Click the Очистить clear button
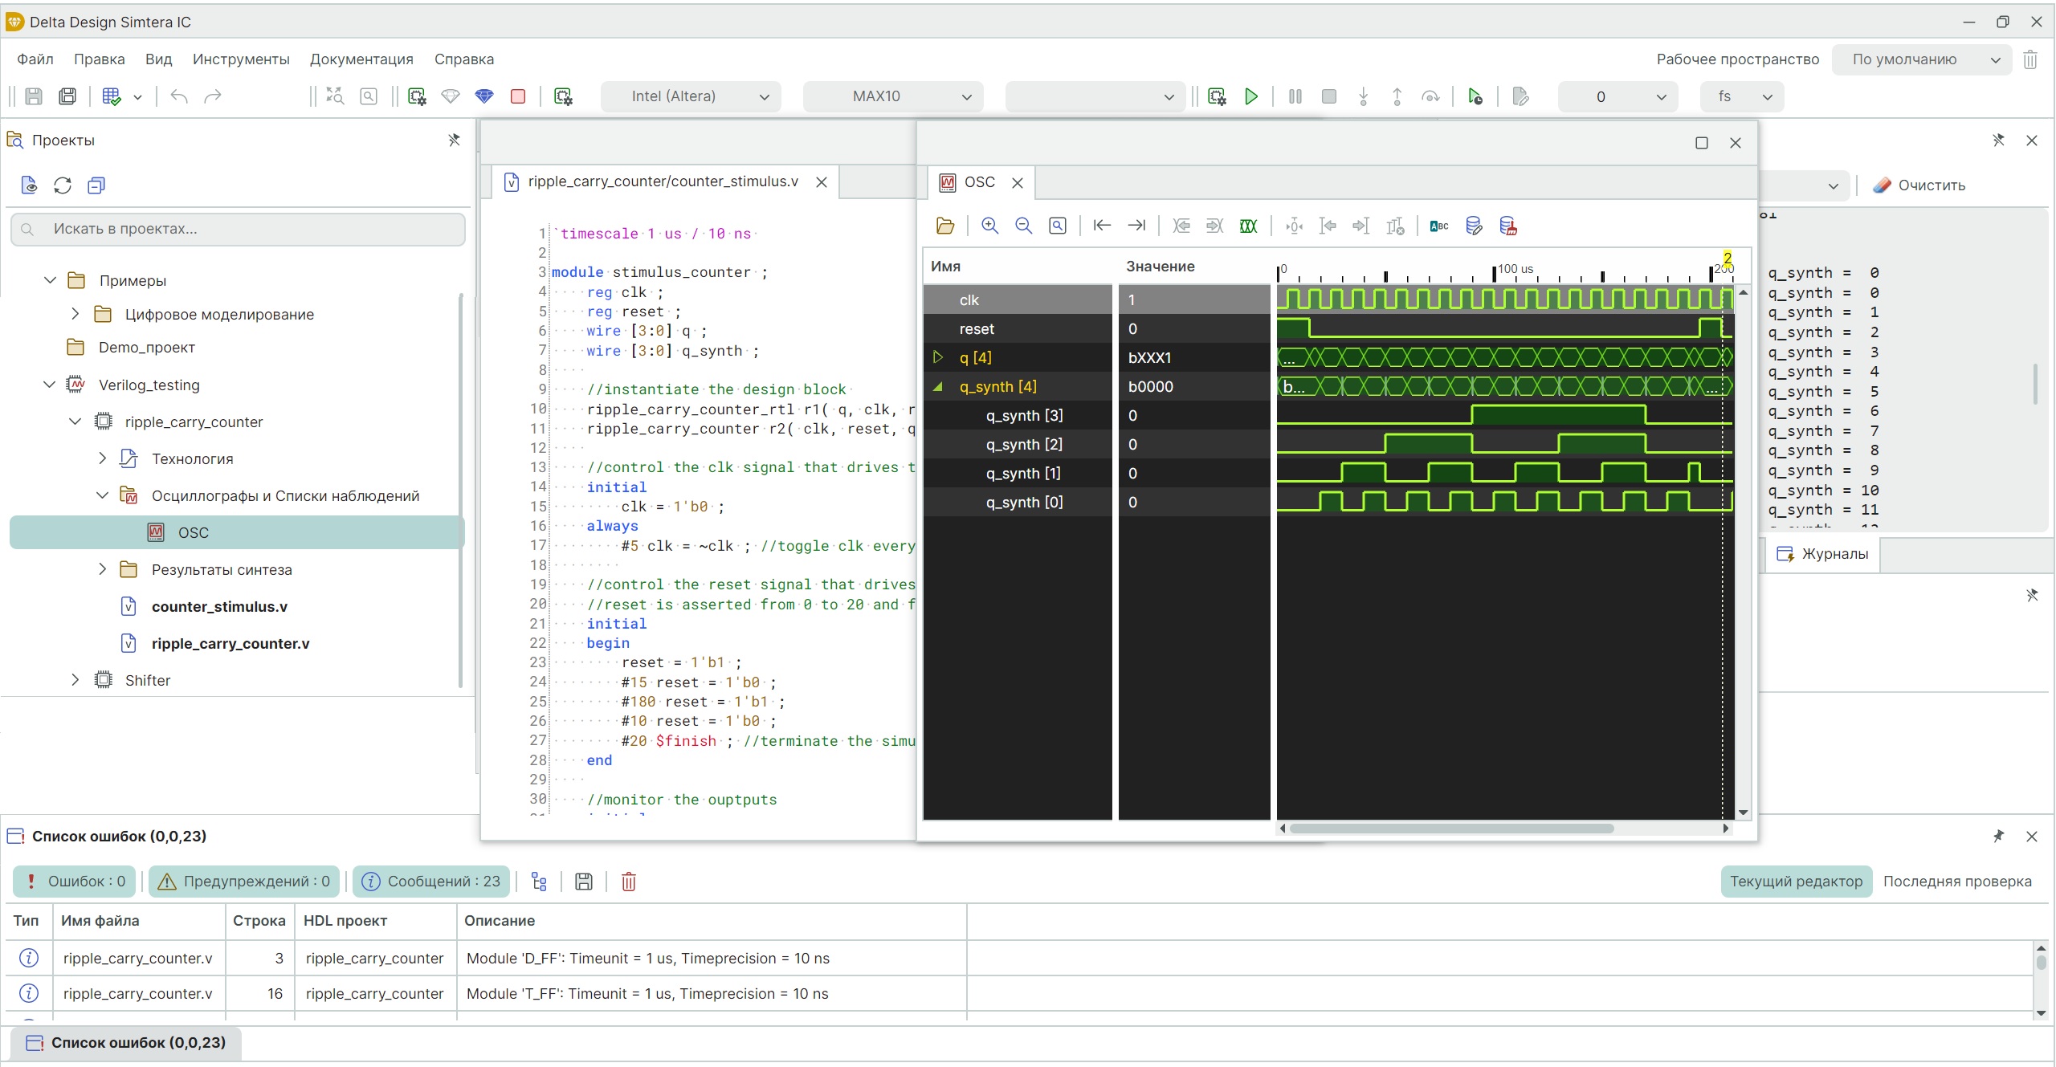The height and width of the screenshot is (1067, 2056). coord(1919,185)
